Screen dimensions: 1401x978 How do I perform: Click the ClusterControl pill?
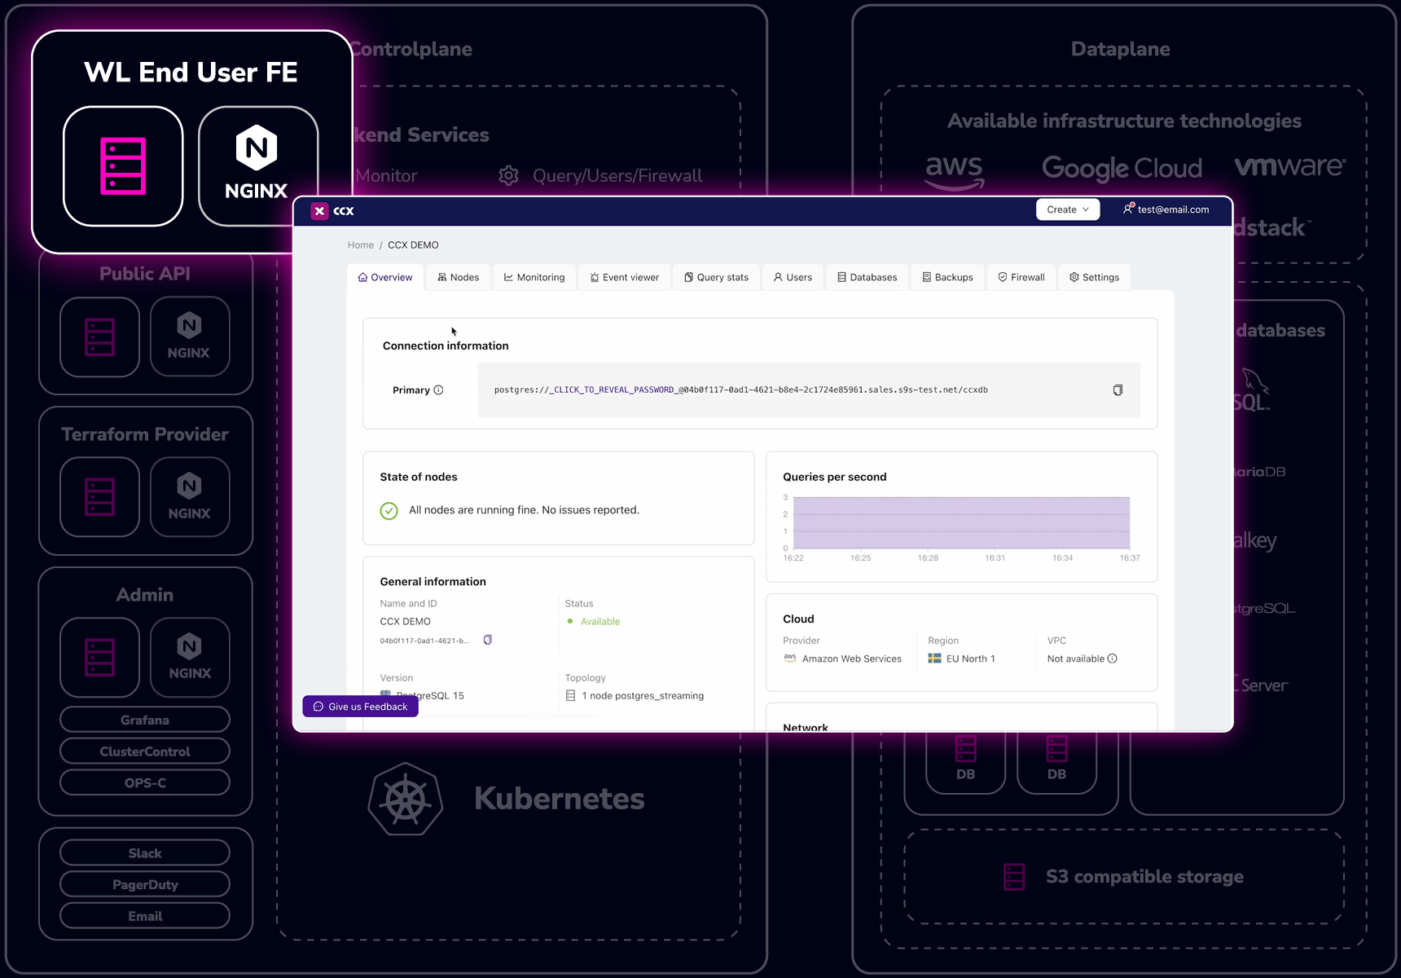pos(145,751)
